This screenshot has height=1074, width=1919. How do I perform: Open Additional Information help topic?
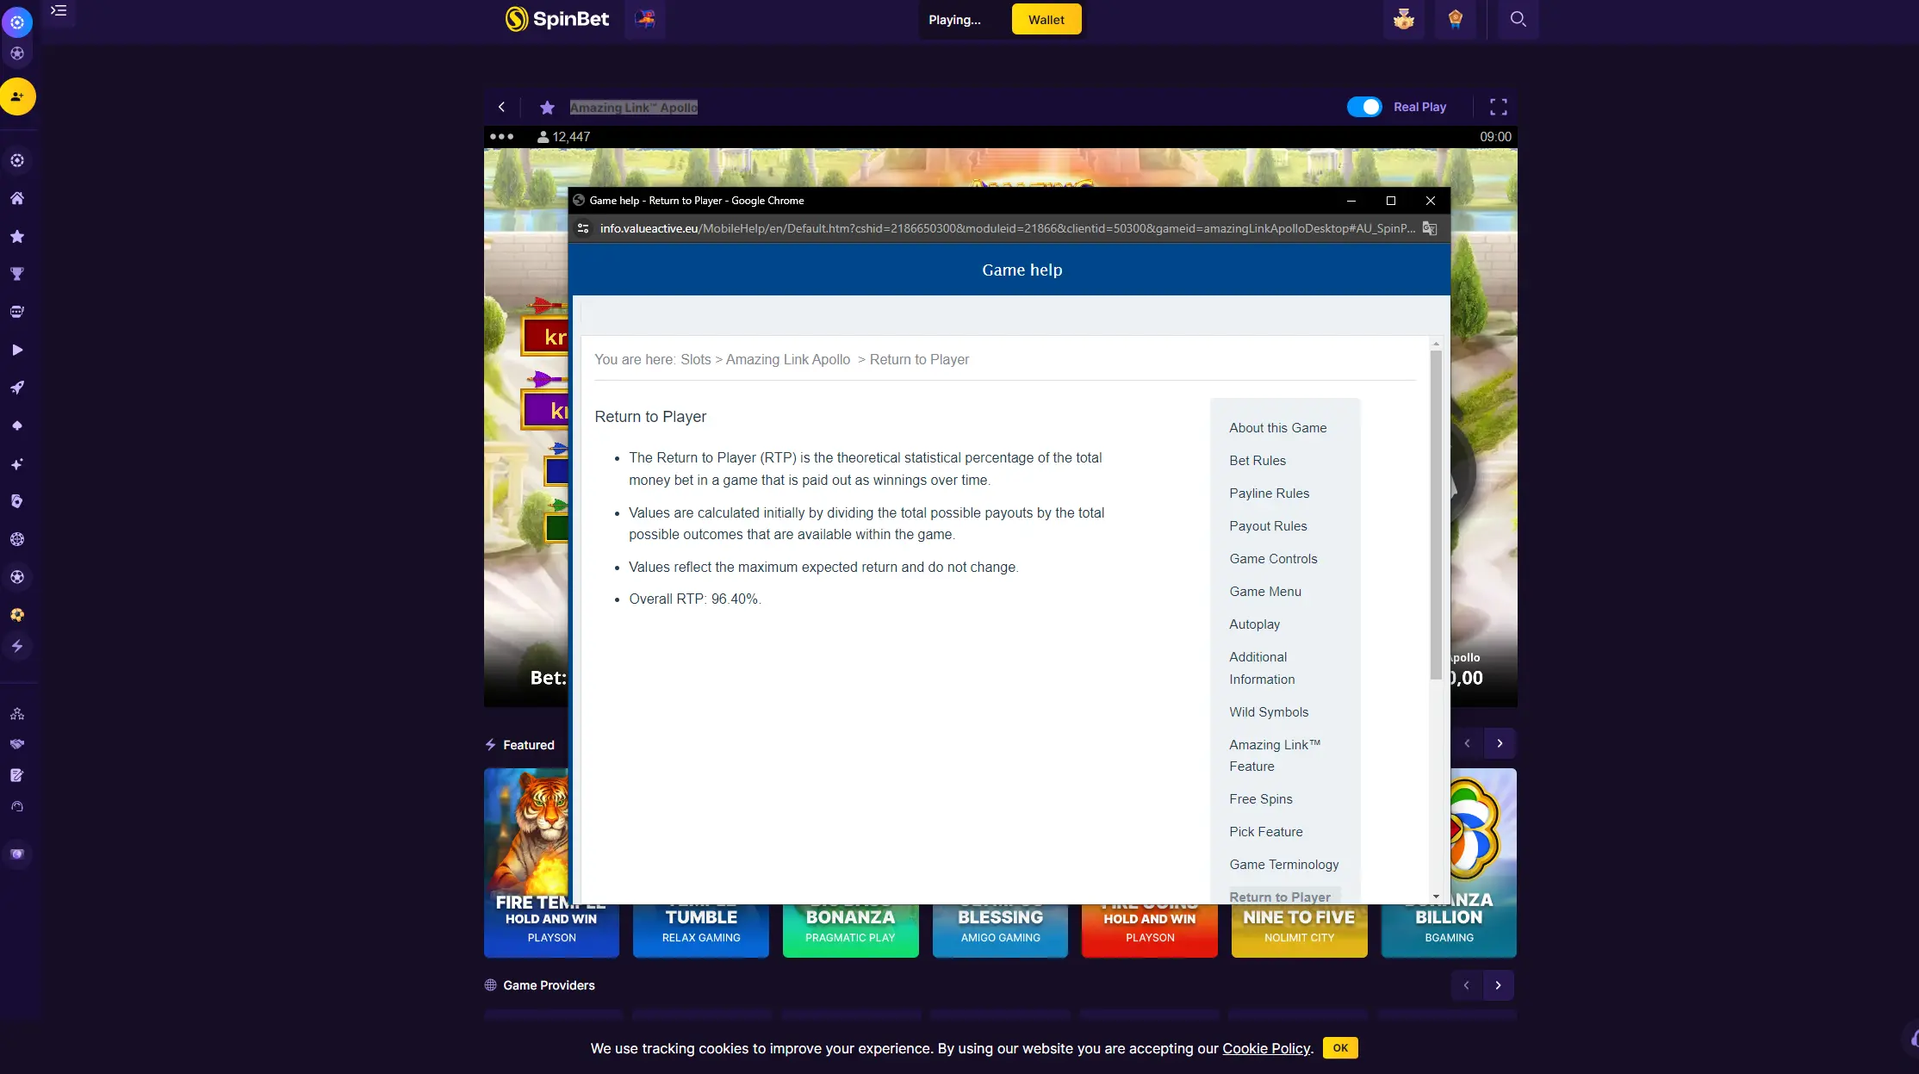[x=1262, y=668]
